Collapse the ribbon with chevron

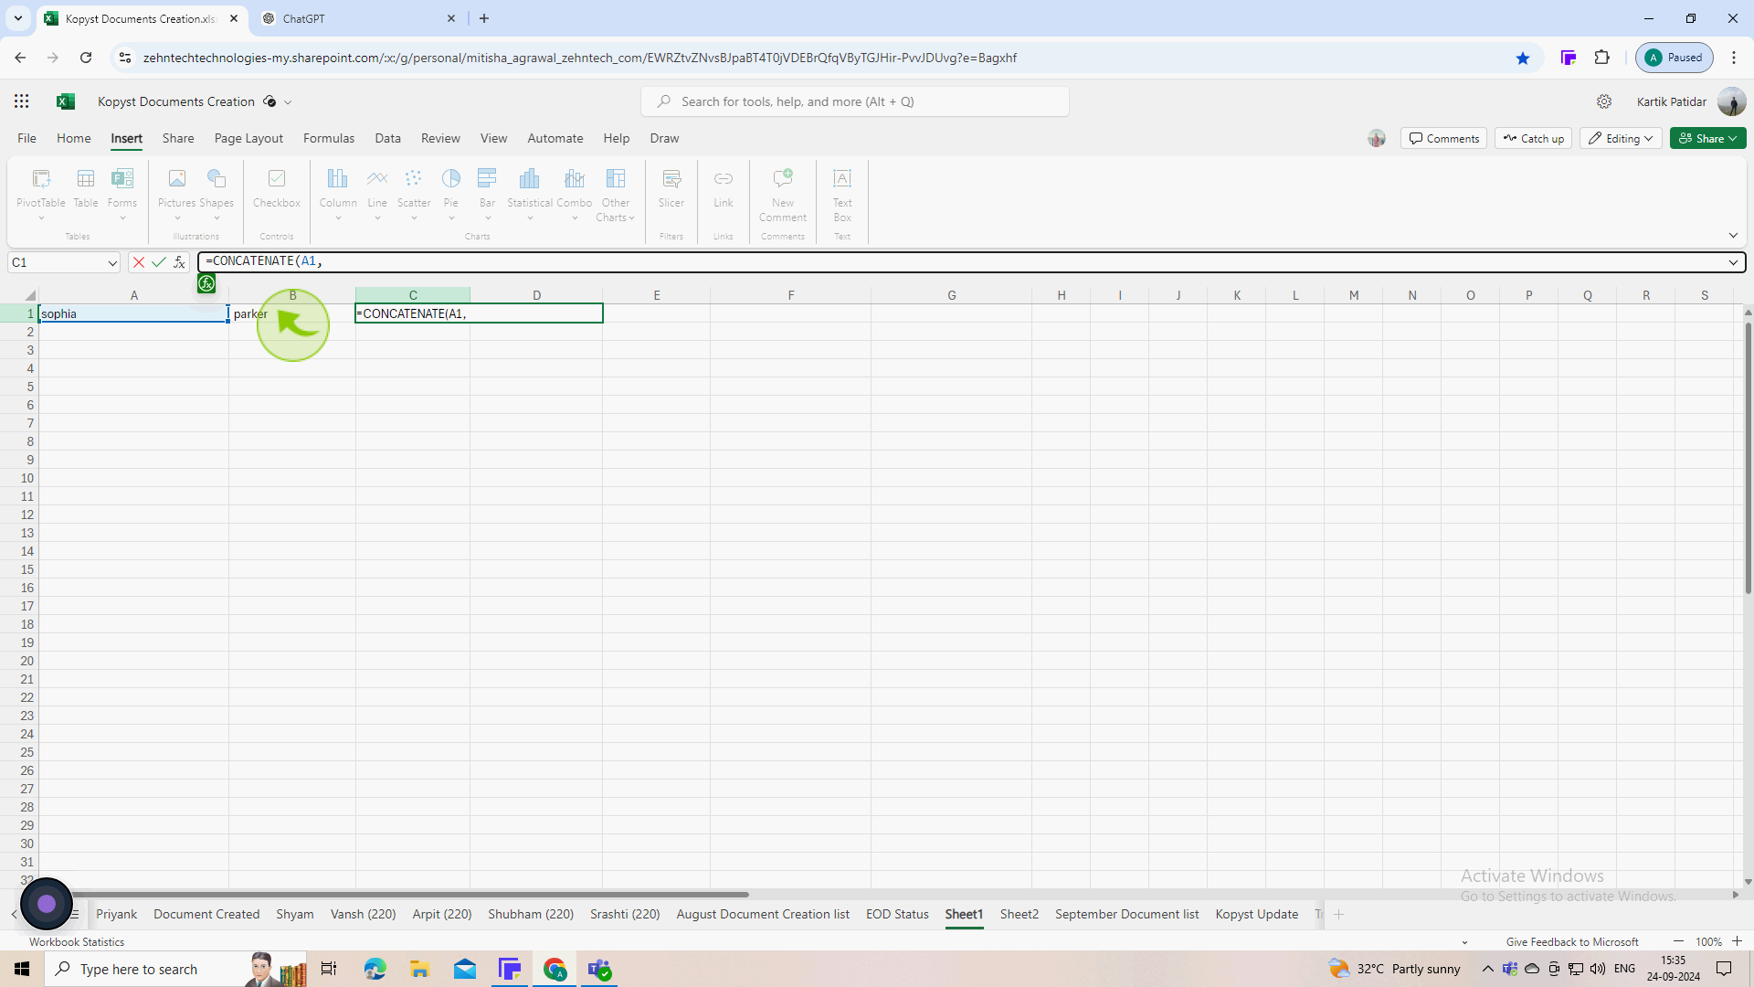1733,236
